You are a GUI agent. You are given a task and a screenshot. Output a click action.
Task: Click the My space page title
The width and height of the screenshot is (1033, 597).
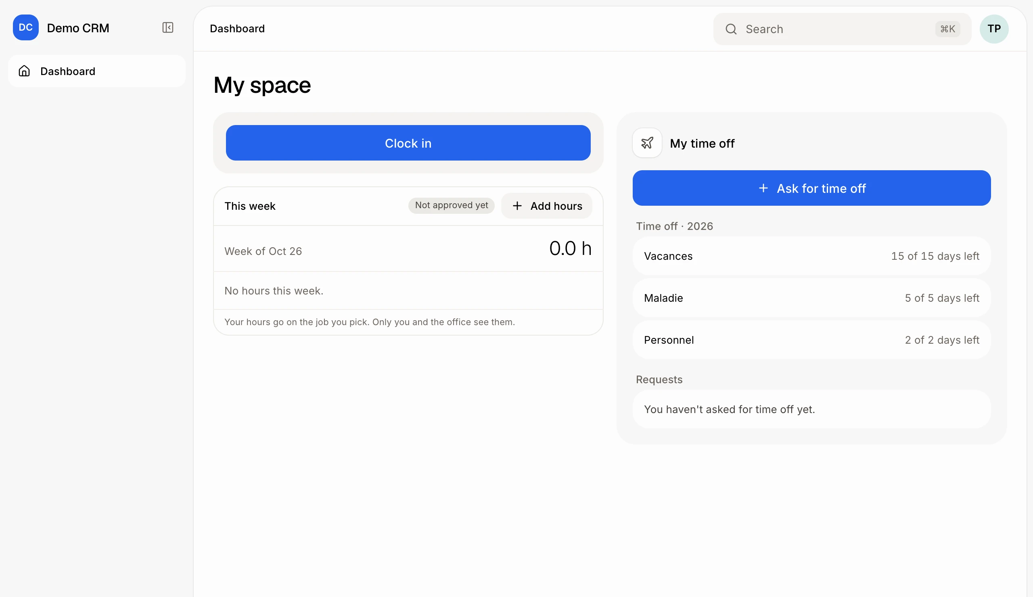tap(262, 85)
